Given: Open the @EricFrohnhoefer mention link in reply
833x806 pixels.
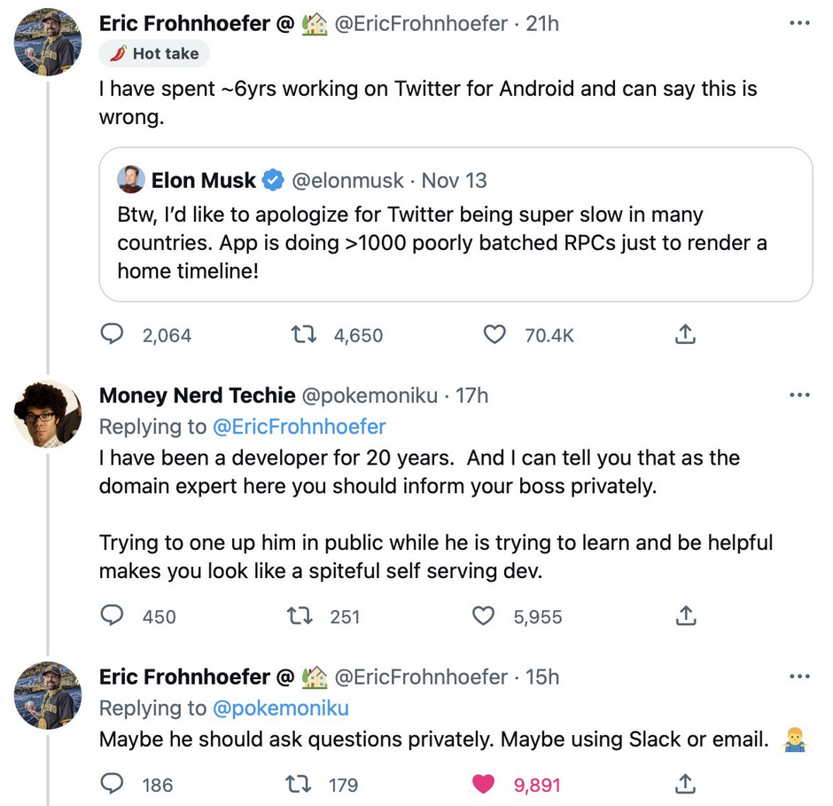Looking at the screenshot, I should 300,426.
